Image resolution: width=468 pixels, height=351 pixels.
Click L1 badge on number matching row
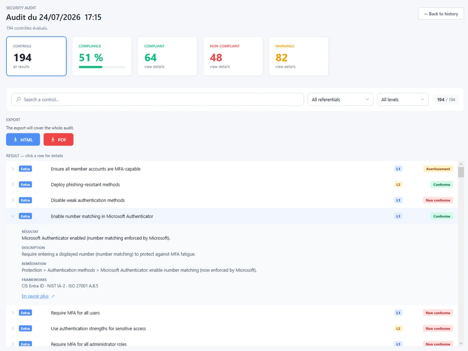[x=398, y=216]
